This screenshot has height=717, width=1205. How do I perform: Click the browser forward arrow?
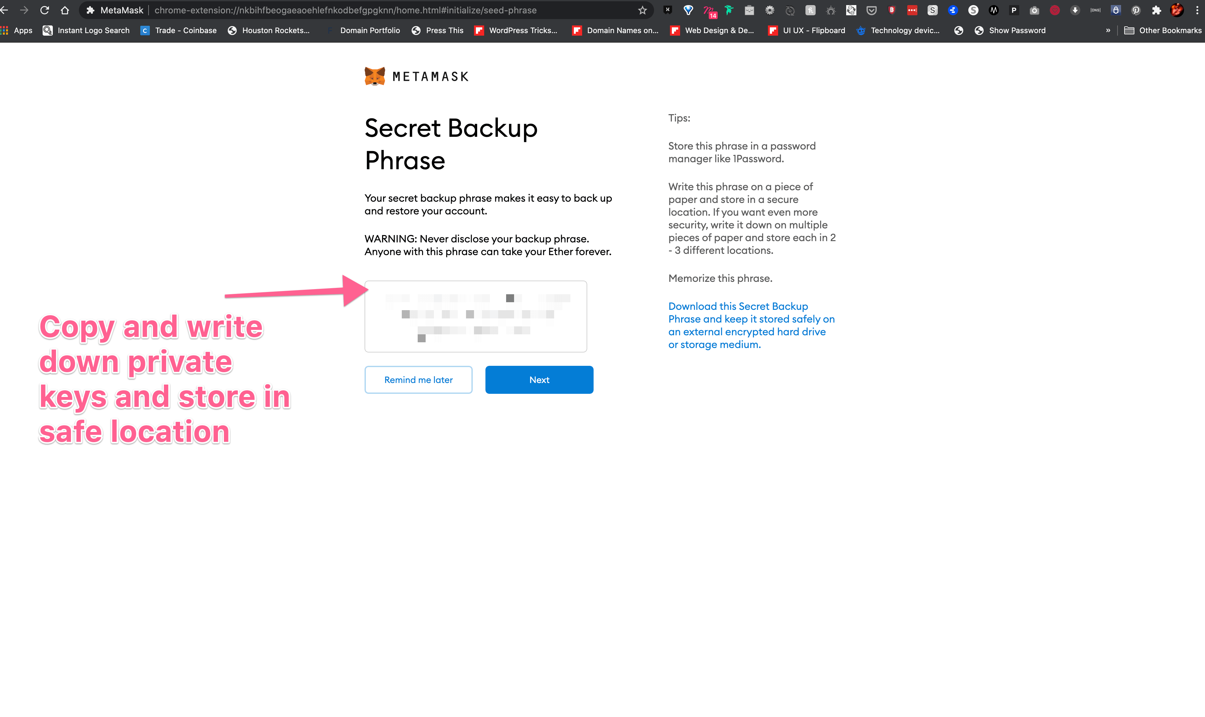(24, 10)
